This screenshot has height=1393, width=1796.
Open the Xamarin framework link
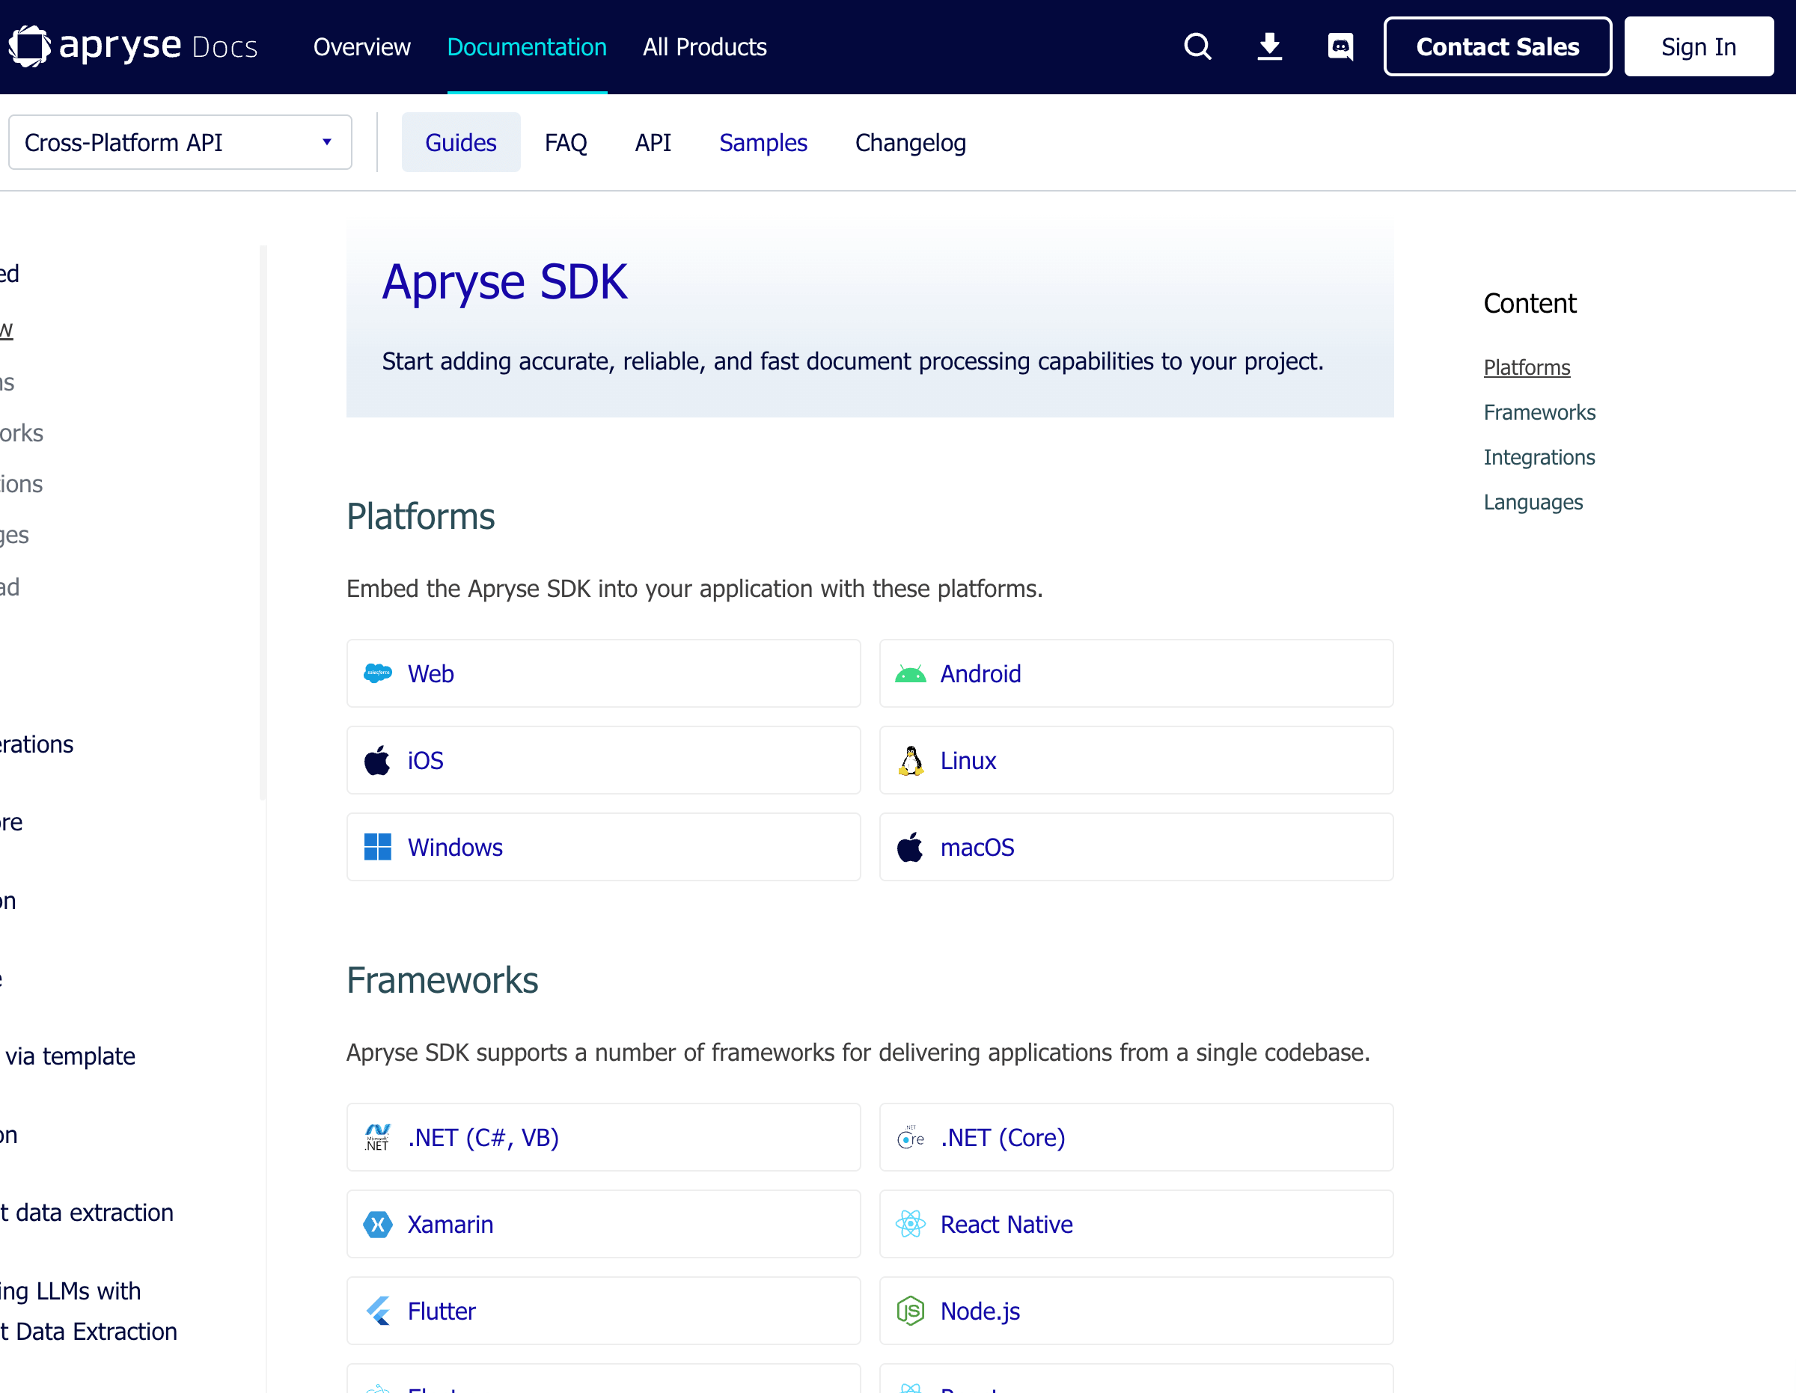[604, 1225]
